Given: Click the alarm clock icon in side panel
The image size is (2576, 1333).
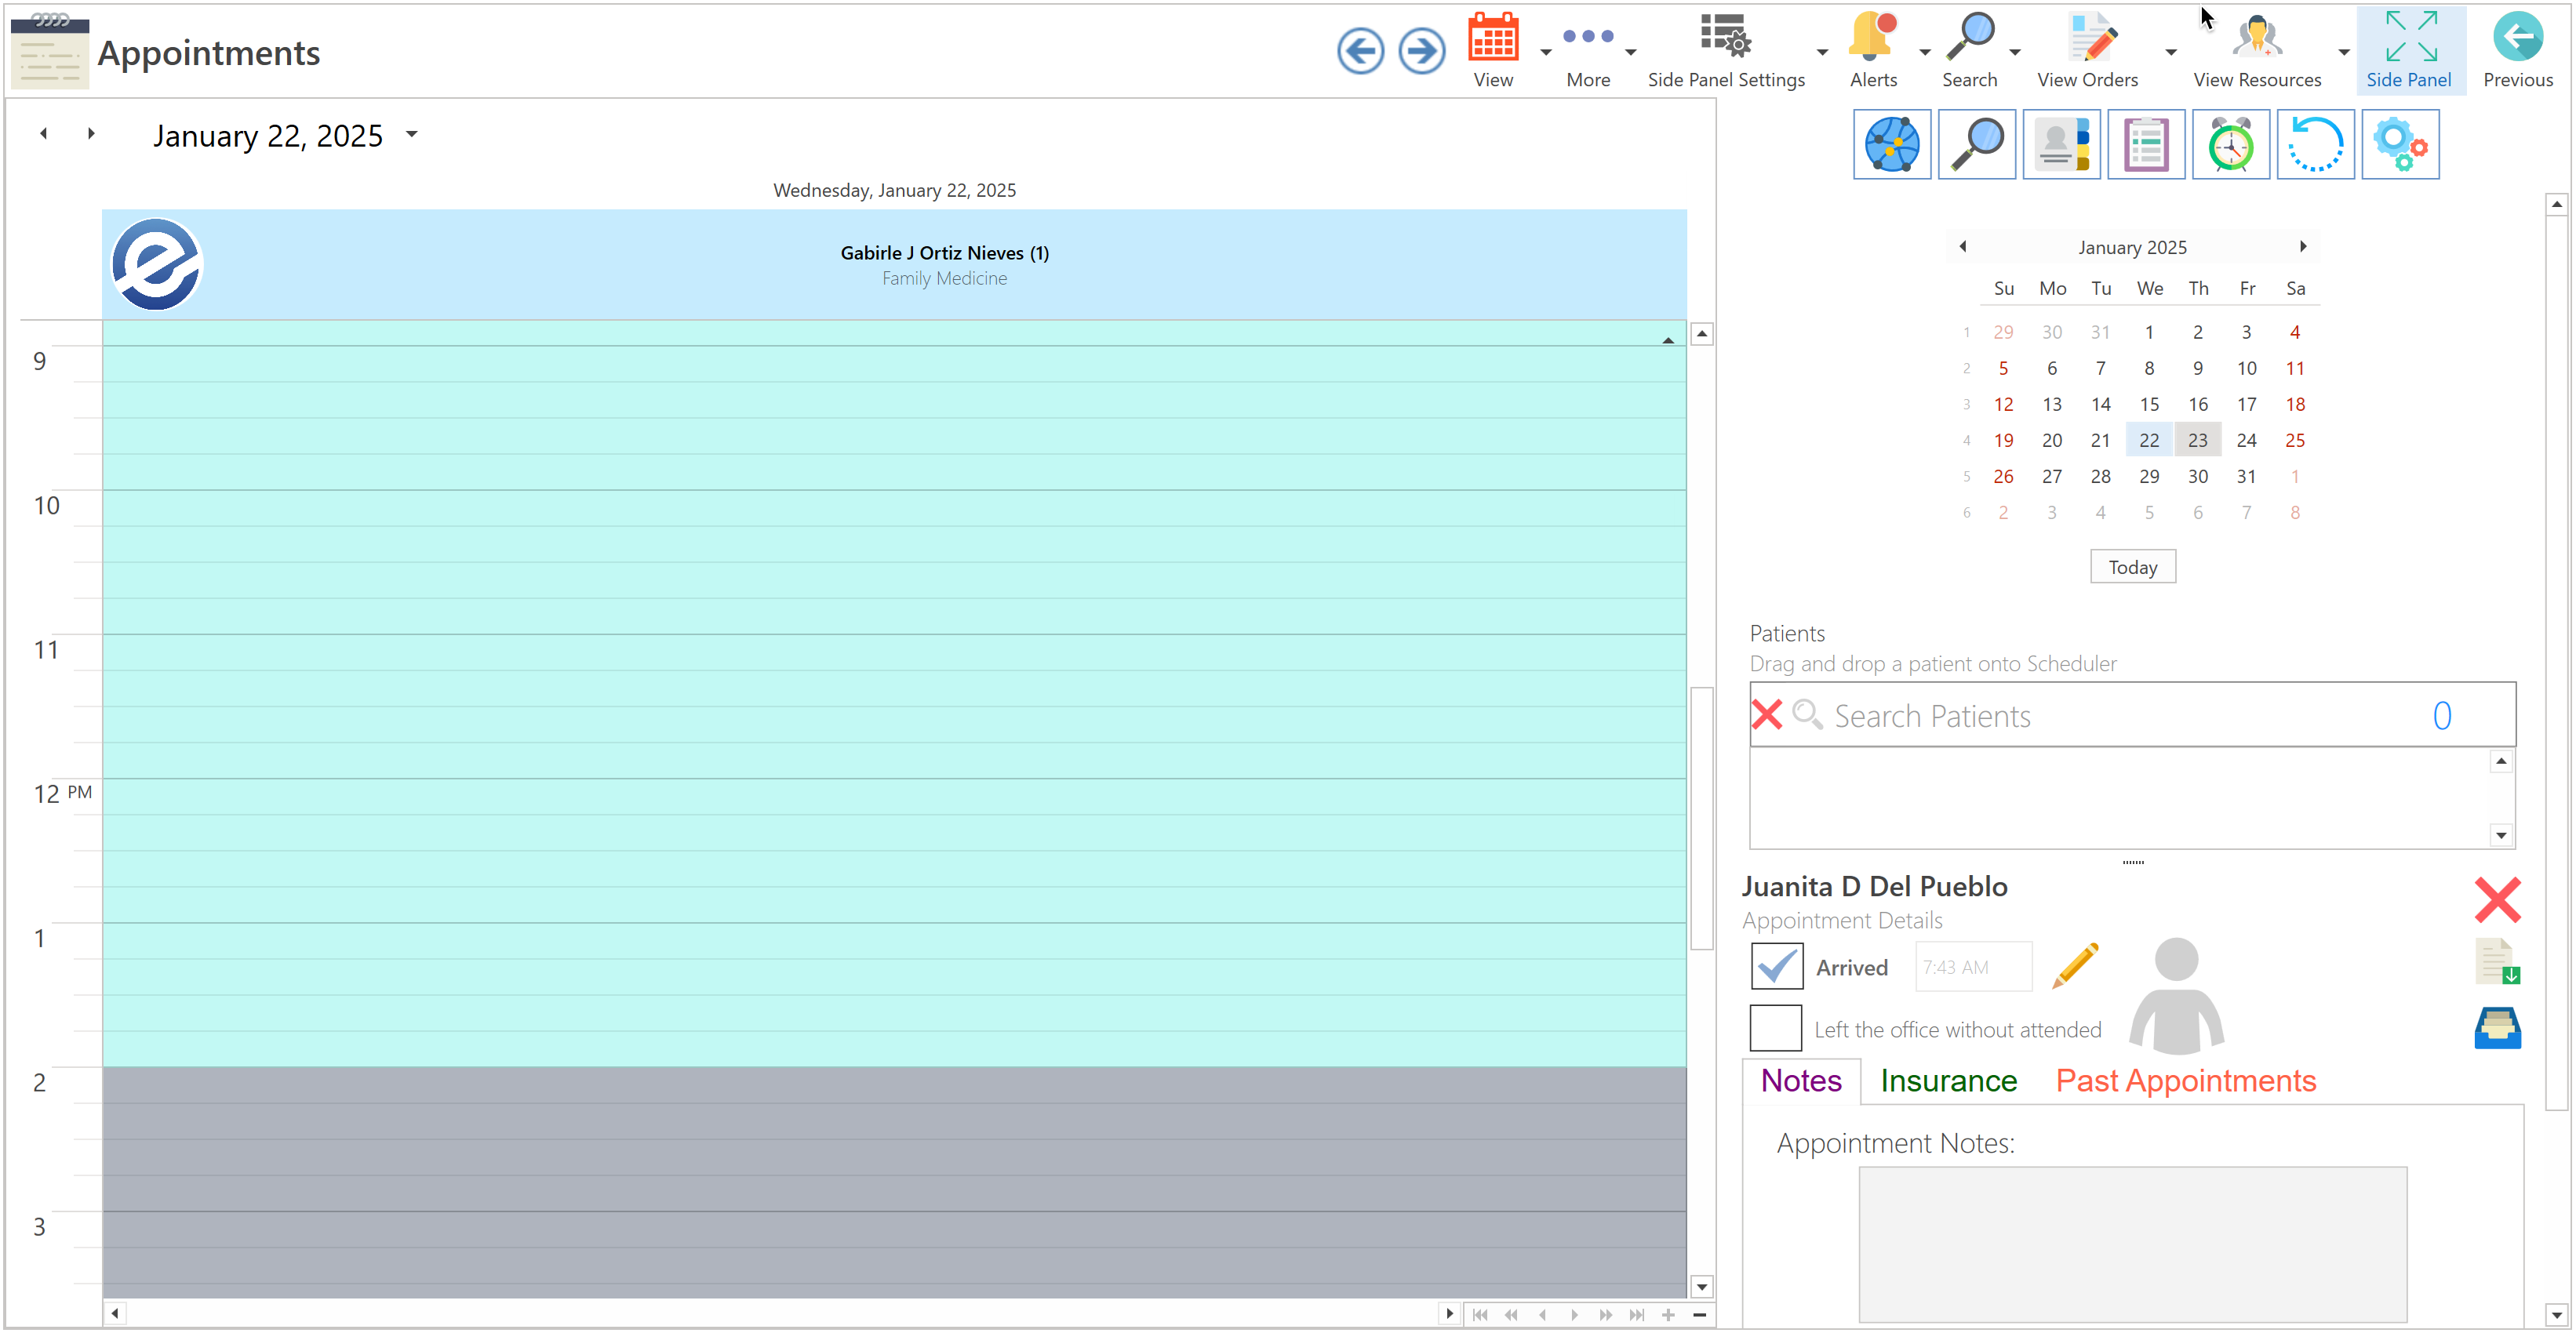Looking at the screenshot, I should 2230,145.
